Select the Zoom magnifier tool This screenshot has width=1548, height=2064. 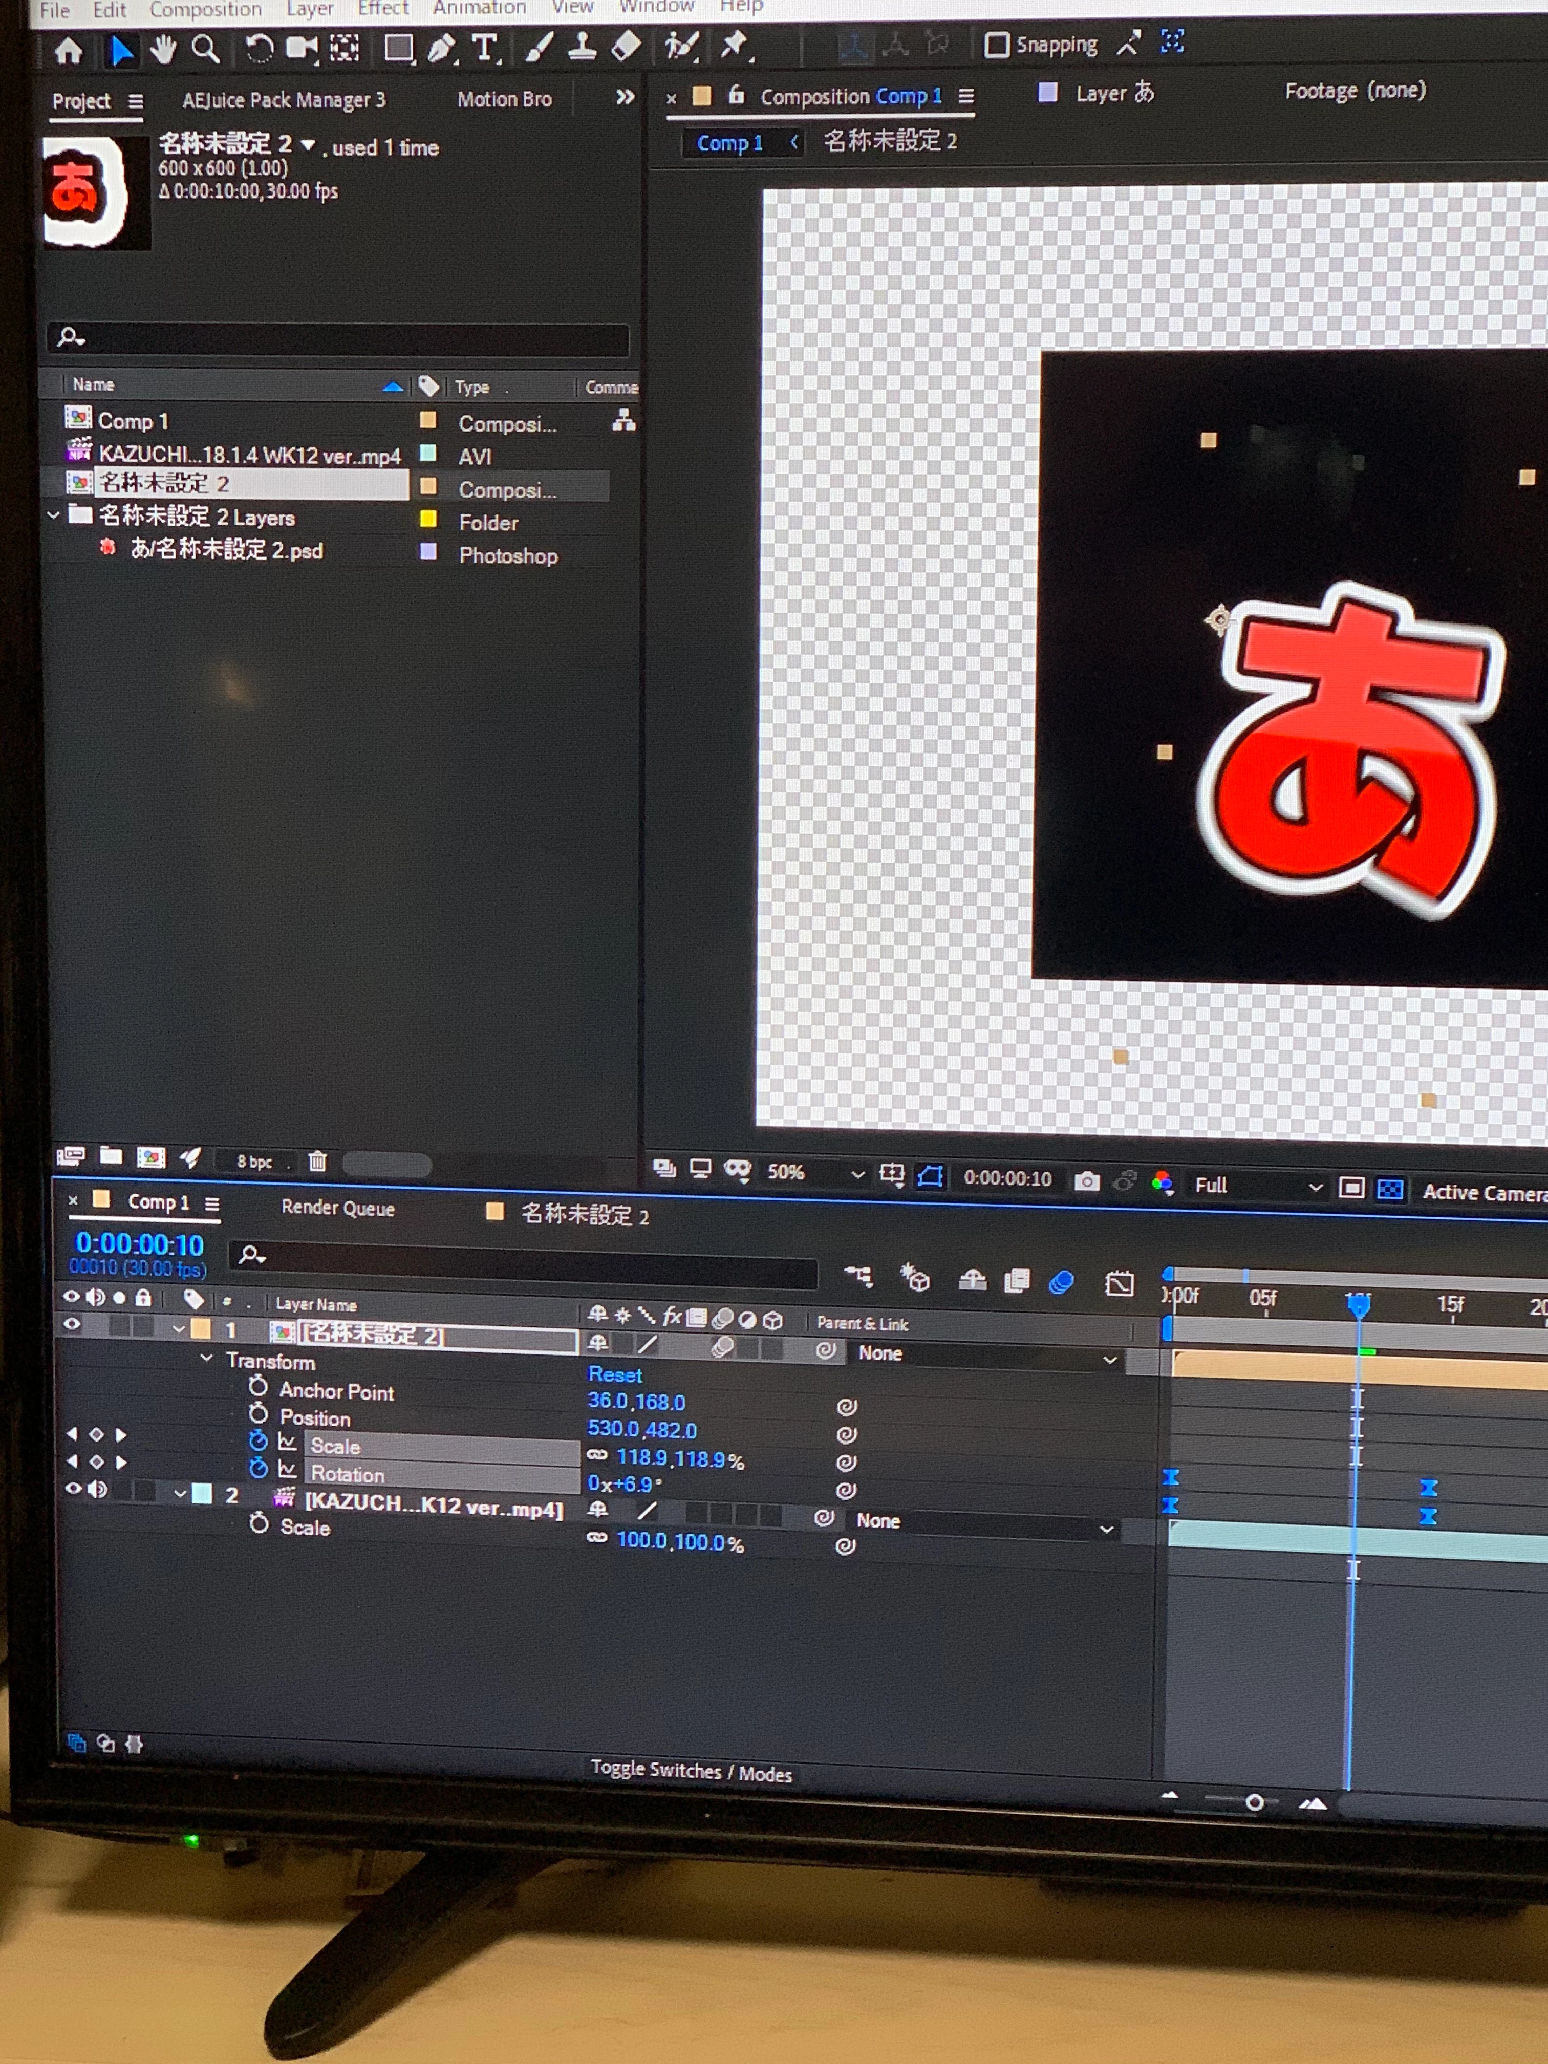click(x=205, y=49)
